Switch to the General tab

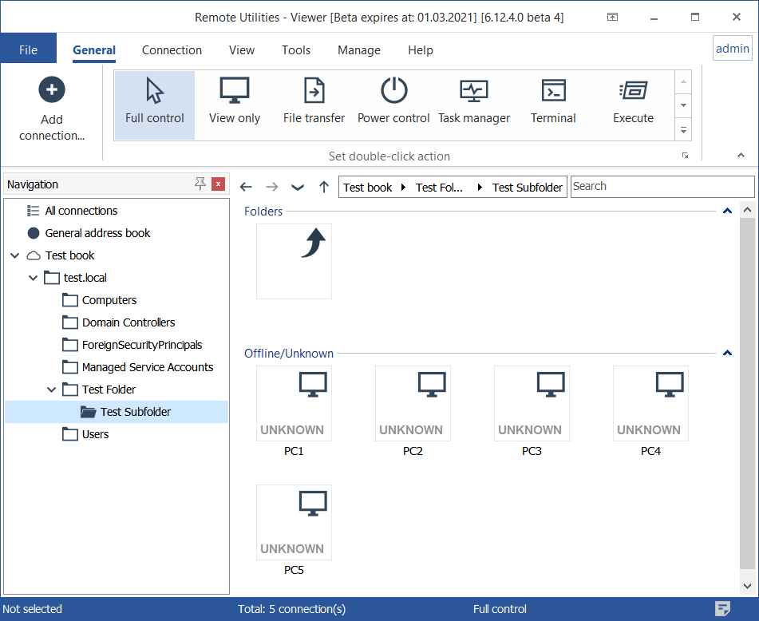pyautogui.click(x=94, y=49)
